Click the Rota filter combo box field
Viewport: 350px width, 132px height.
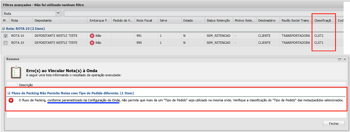point(29,13)
